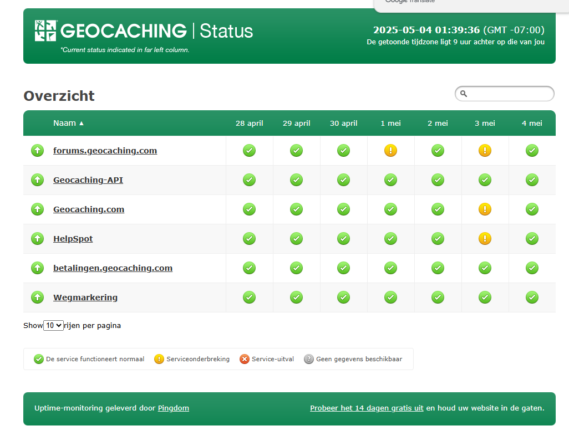Click 'Probeer het 14 dagen gratis uit' link
The height and width of the screenshot is (441, 569).
[x=367, y=408]
